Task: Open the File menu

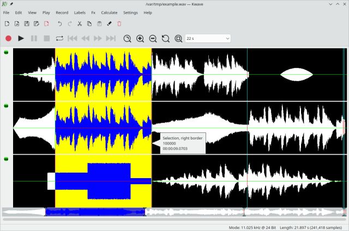Action: [x=6, y=13]
